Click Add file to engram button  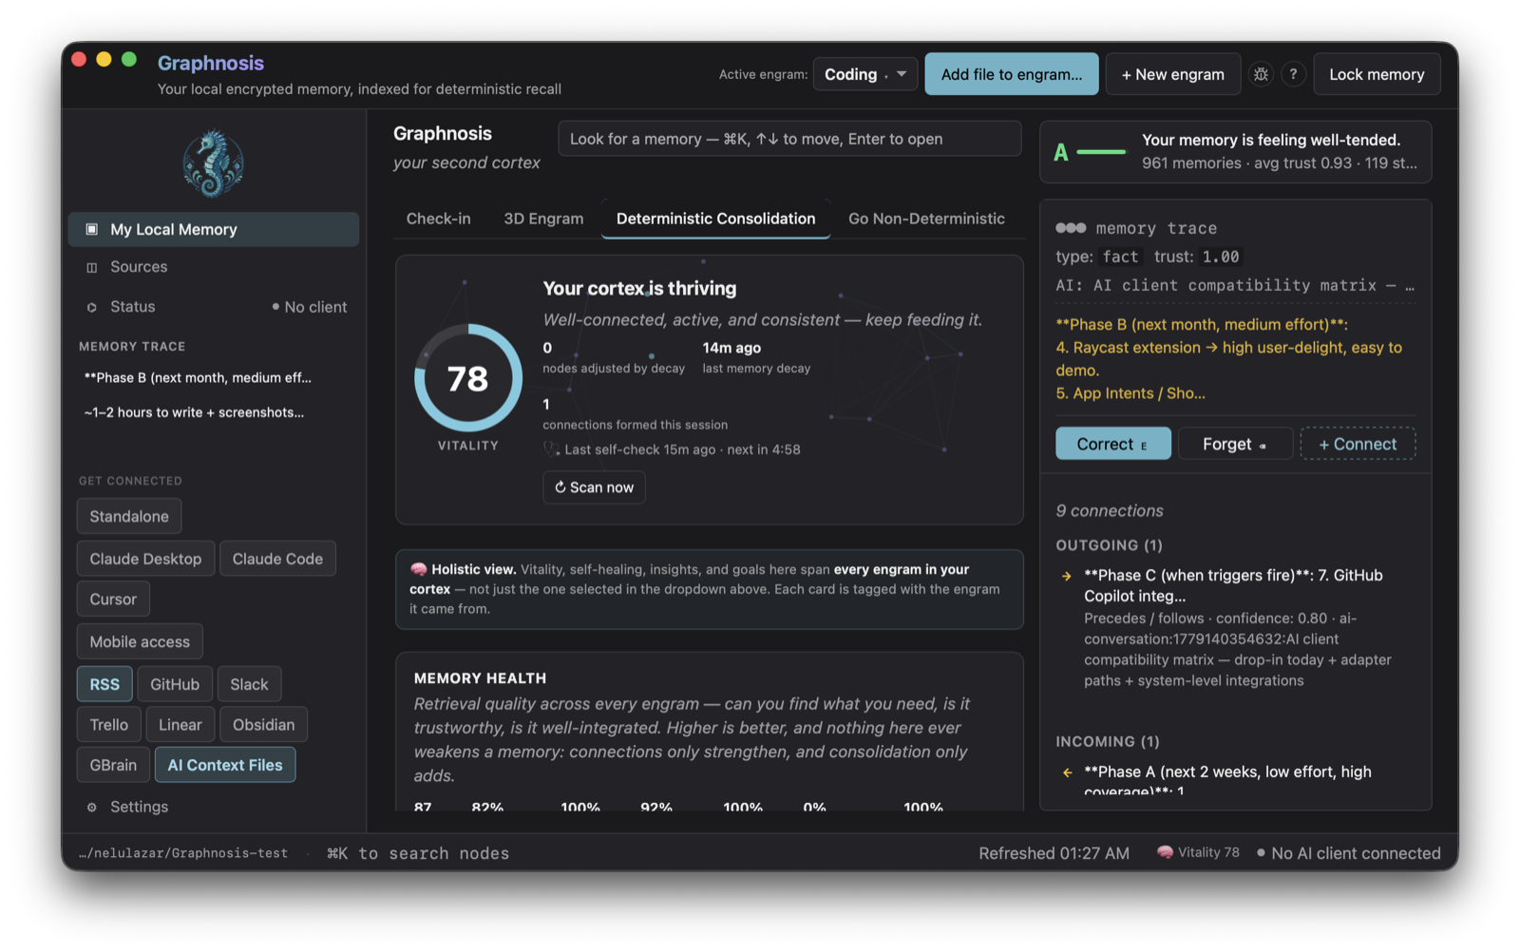click(1012, 74)
